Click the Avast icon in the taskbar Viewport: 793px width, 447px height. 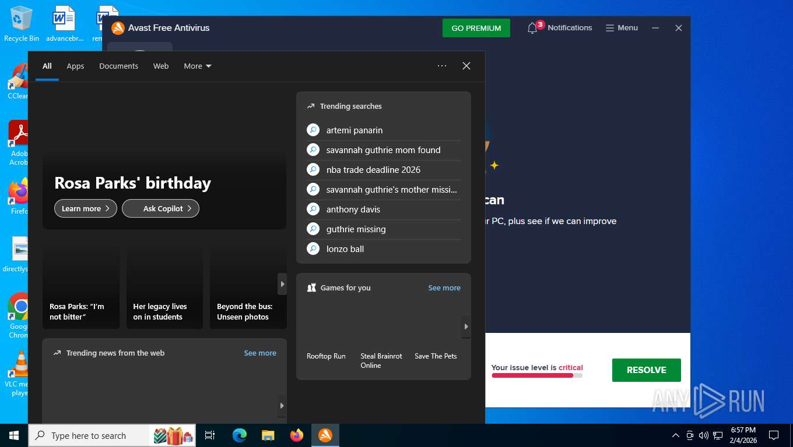coord(325,435)
